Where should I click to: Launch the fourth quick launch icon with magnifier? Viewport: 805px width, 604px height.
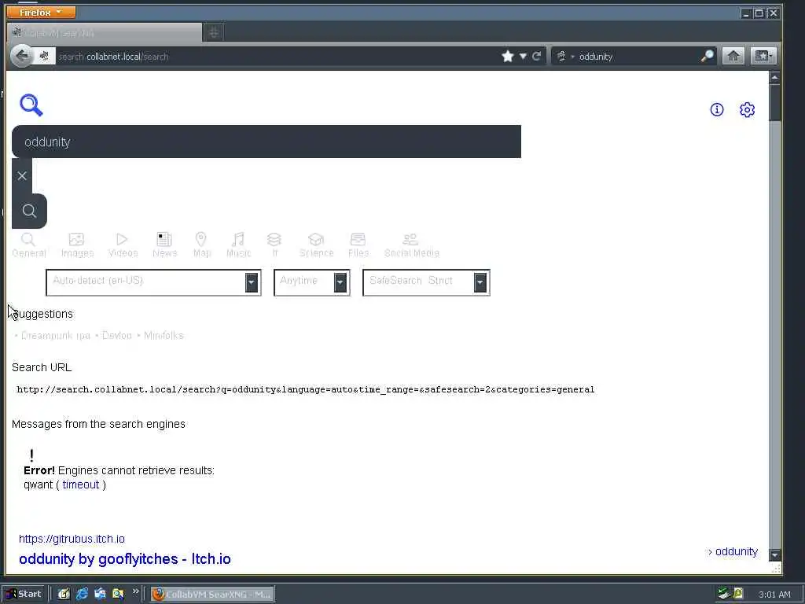tap(118, 594)
